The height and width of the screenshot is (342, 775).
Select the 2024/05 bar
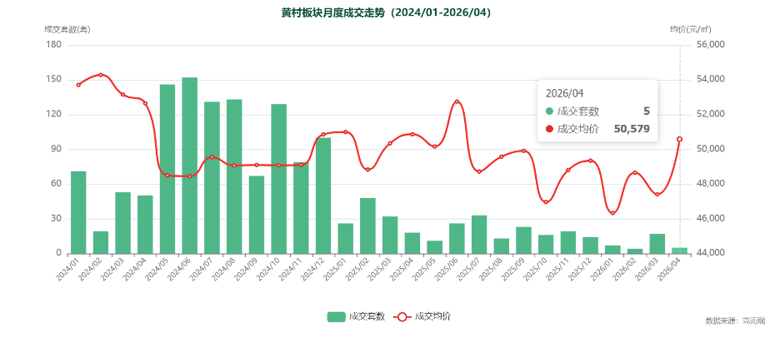tap(167, 169)
